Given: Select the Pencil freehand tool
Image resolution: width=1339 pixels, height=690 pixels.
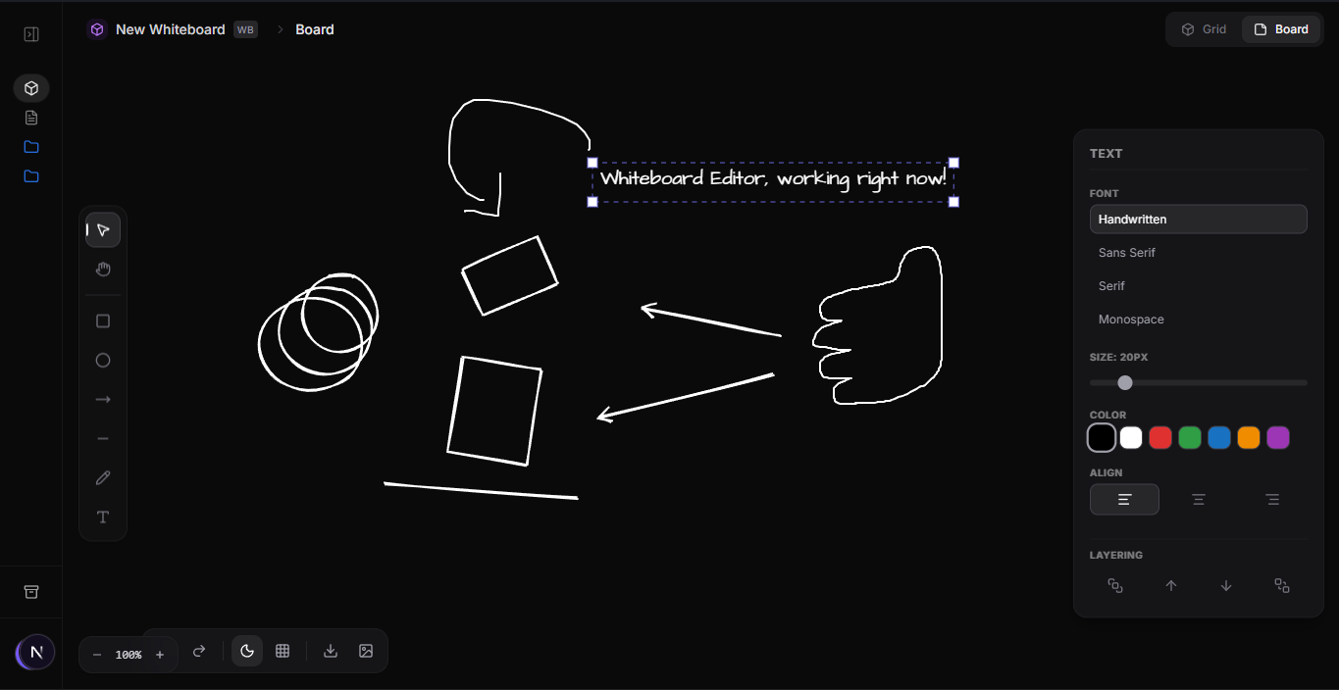Looking at the screenshot, I should [103, 477].
